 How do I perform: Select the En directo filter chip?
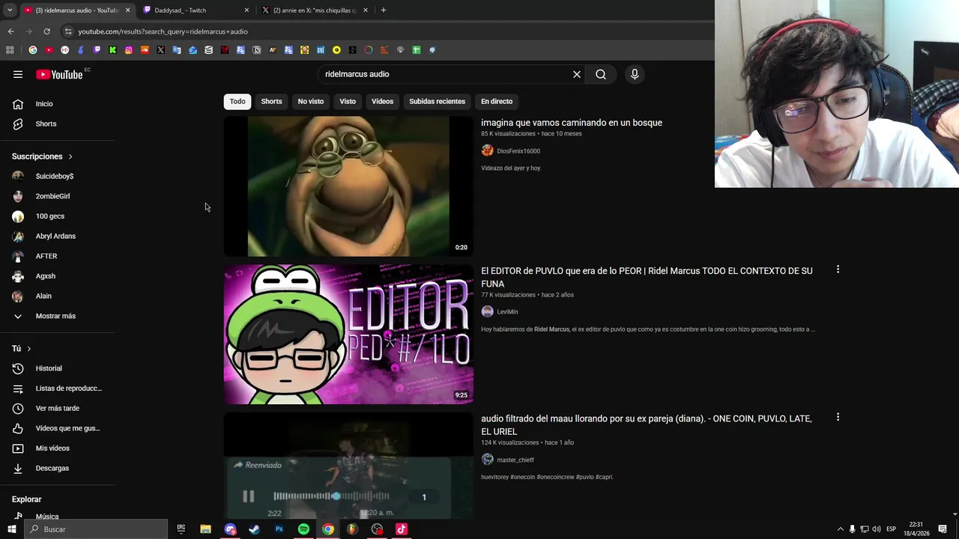[497, 101]
